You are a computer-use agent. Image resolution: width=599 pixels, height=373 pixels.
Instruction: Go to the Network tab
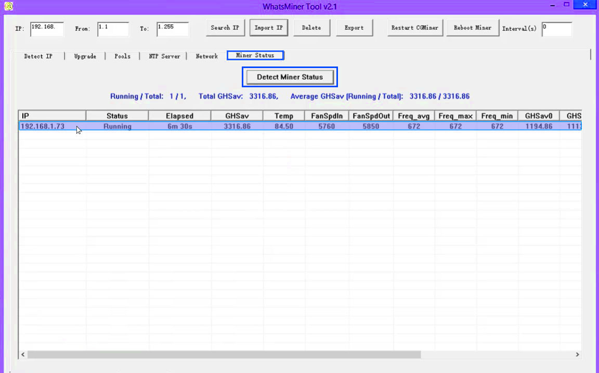pyautogui.click(x=206, y=56)
